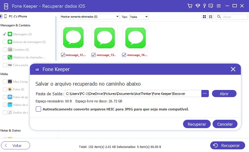This screenshot has width=249, height=152.
Task: Check the Meu Comp checkbox
Action: [5, 82]
